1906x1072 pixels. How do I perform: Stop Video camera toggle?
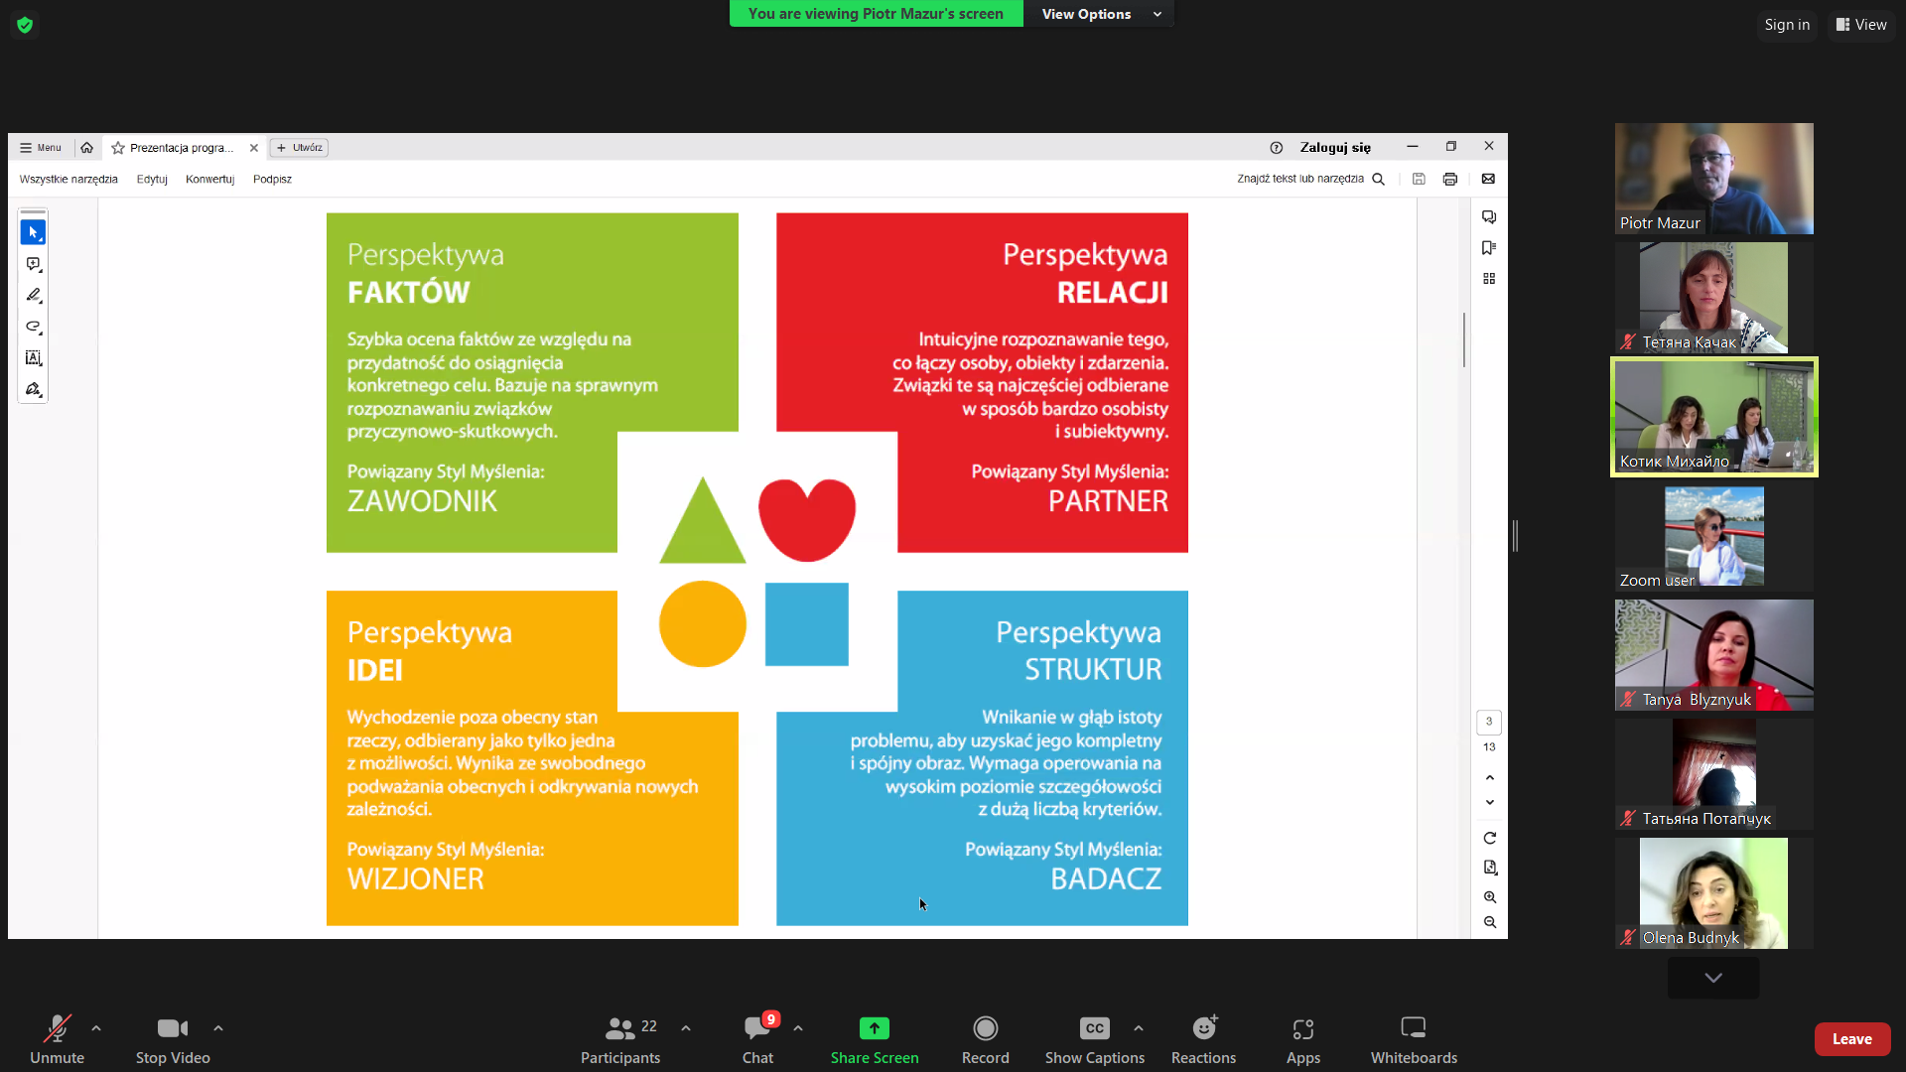pos(173,1038)
